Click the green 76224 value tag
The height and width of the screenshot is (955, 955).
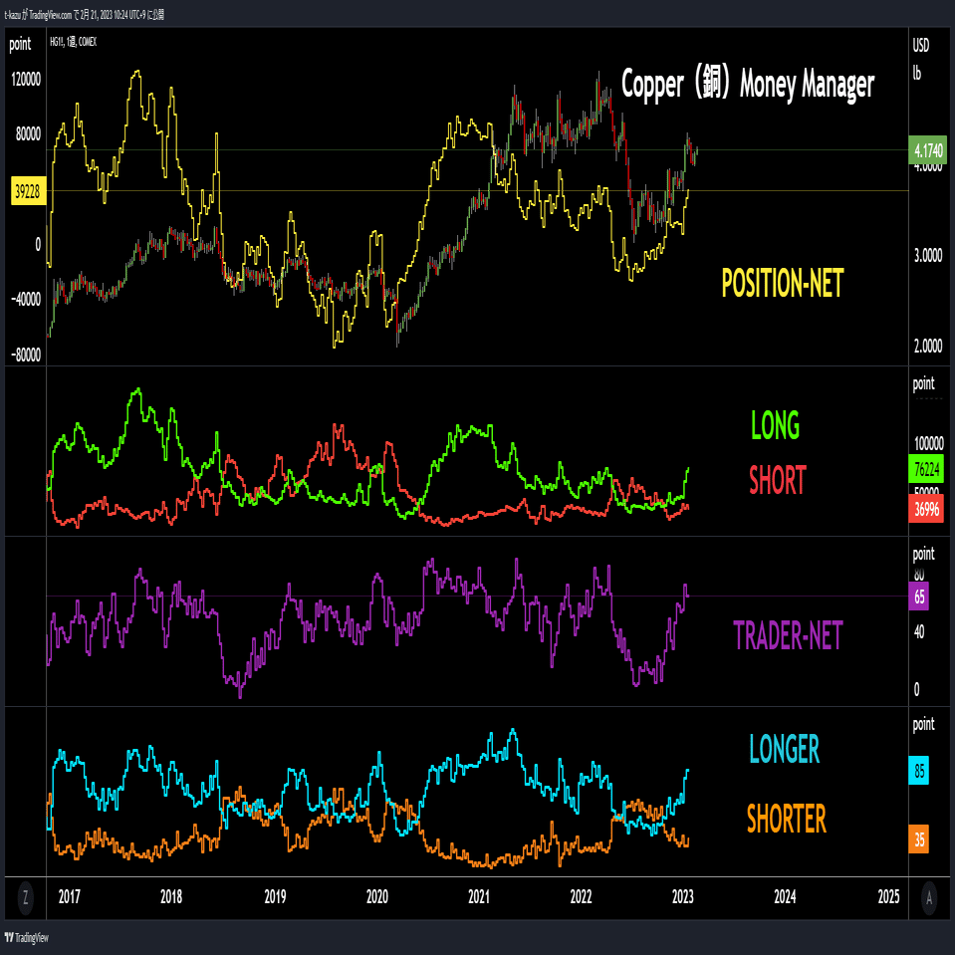[x=926, y=469]
